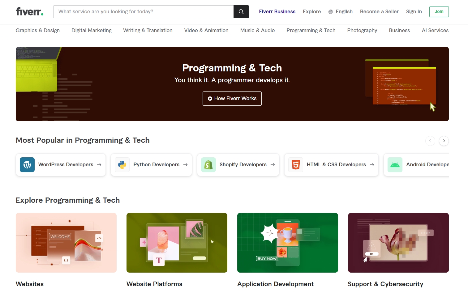Click the Websites heading text
468x293 pixels.
coord(30,284)
